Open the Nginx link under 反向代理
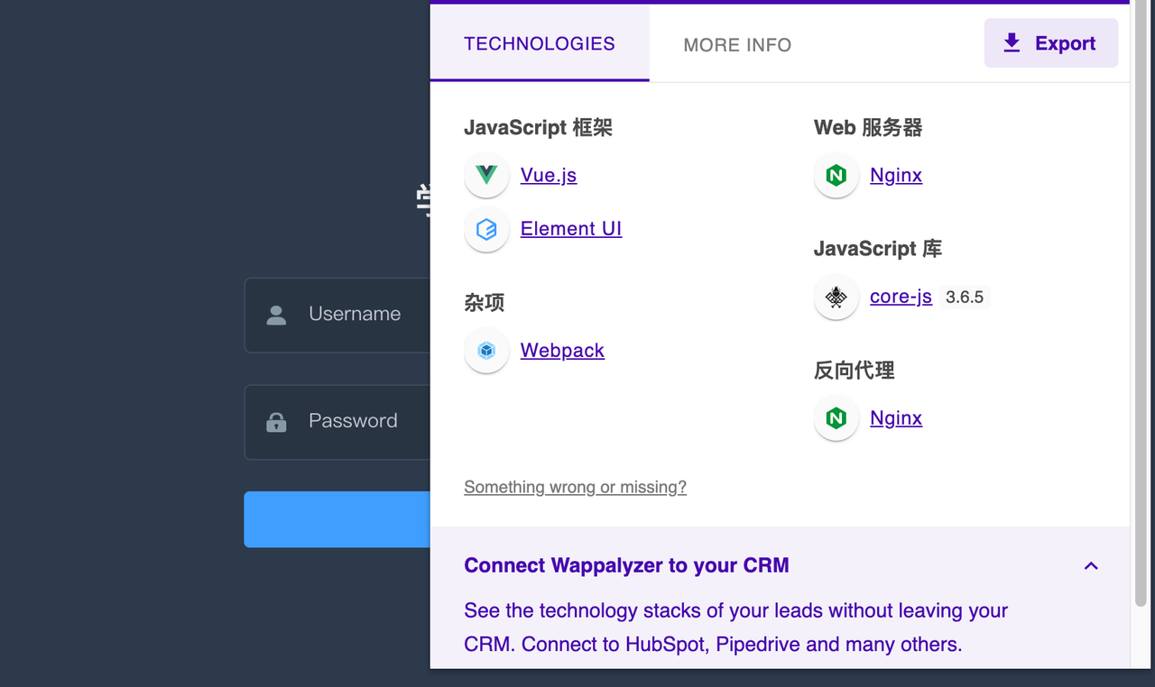1155x687 pixels. click(x=896, y=418)
